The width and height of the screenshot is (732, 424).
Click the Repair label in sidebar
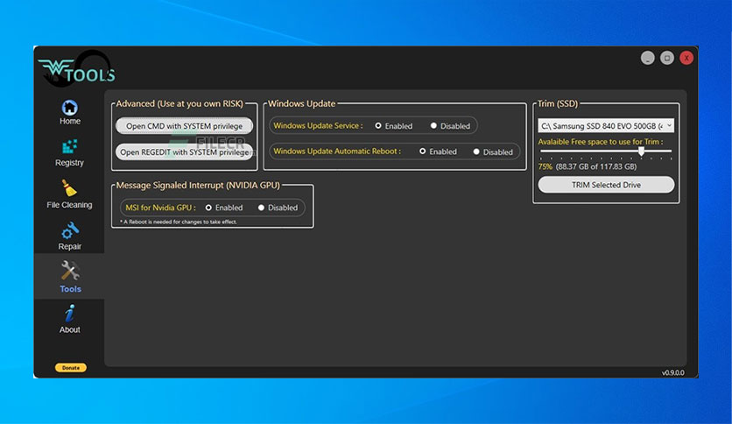tap(69, 246)
